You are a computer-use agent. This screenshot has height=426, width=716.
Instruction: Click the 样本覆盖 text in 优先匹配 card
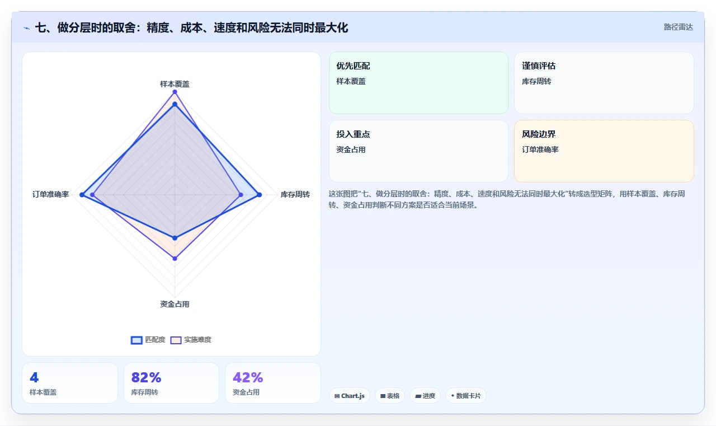pyautogui.click(x=351, y=81)
